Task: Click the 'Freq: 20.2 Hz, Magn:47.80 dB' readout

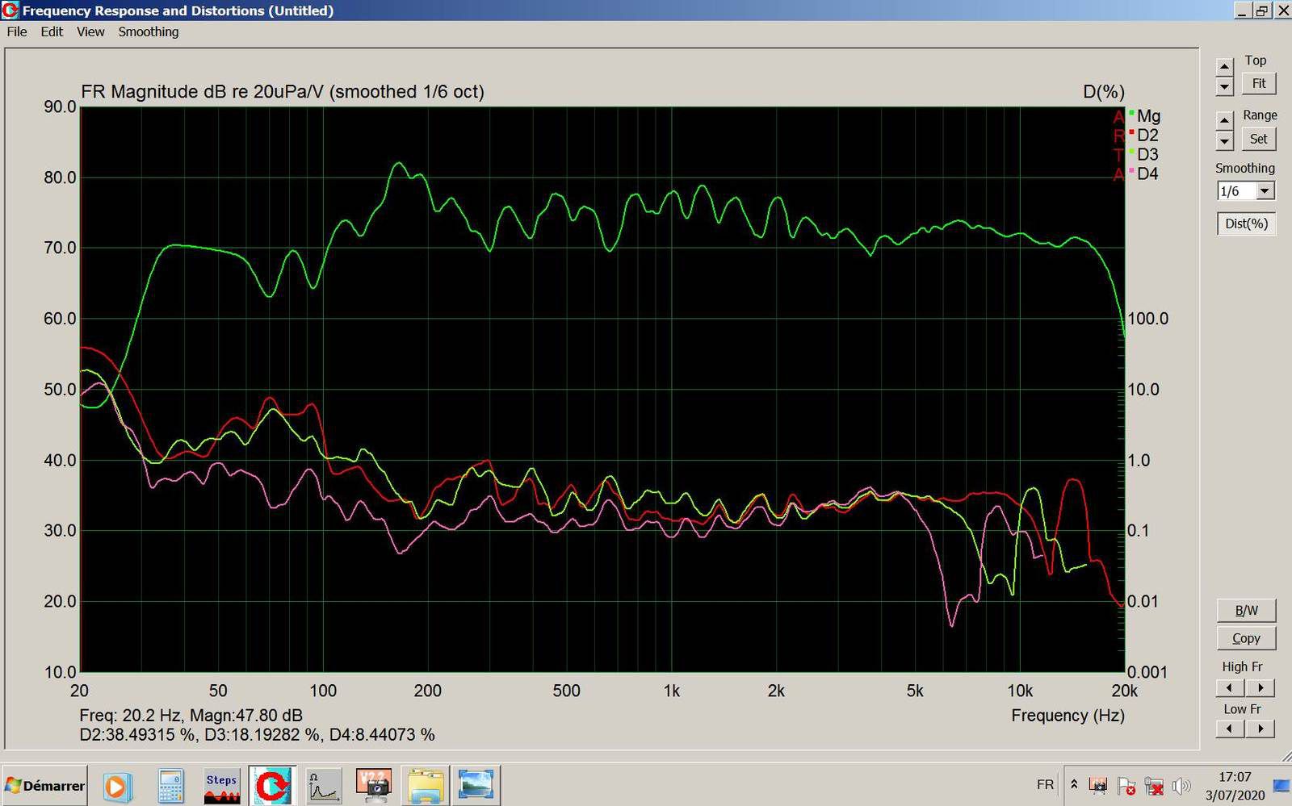Action: [x=191, y=716]
